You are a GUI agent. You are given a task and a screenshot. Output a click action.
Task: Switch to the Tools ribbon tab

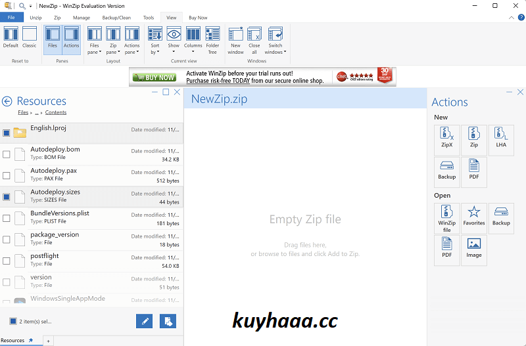pyautogui.click(x=149, y=18)
